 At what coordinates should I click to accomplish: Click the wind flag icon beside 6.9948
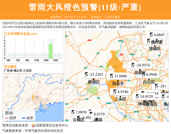[143, 75]
